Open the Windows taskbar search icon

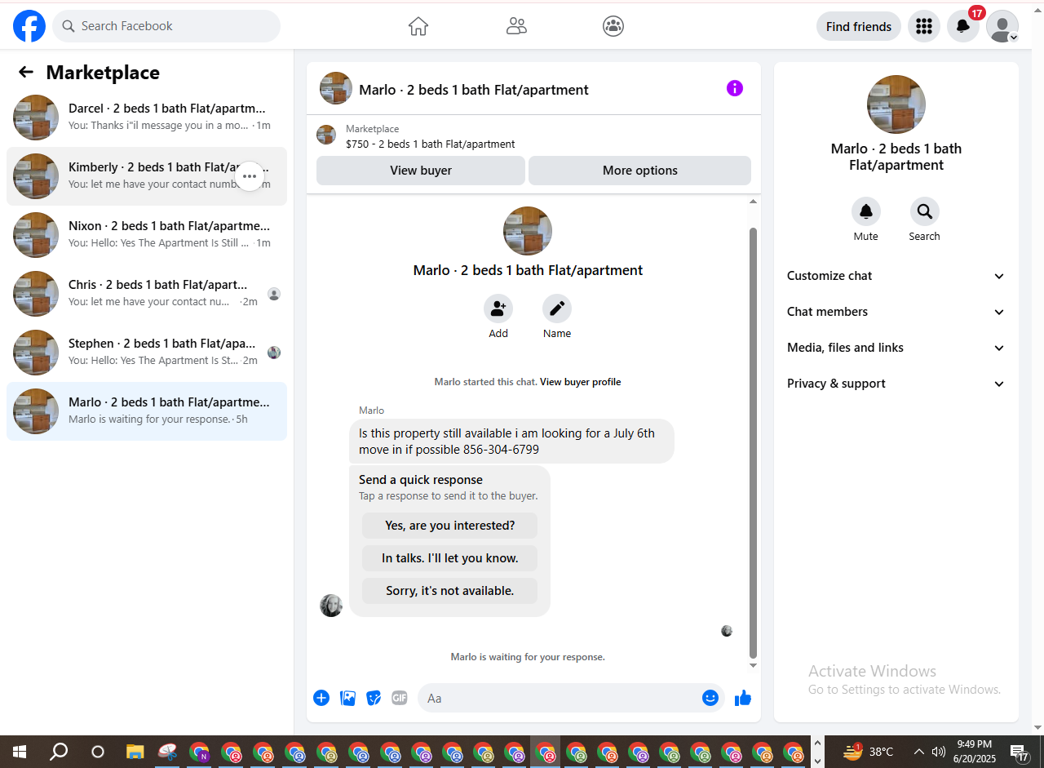(59, 752)
